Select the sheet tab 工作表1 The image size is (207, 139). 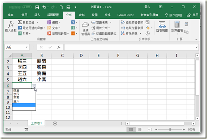(36, 123)
